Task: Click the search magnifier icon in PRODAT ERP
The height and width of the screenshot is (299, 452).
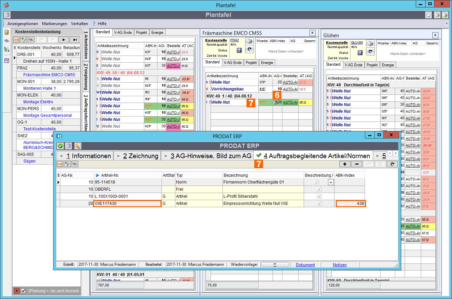Action: [x=77, y=146]
